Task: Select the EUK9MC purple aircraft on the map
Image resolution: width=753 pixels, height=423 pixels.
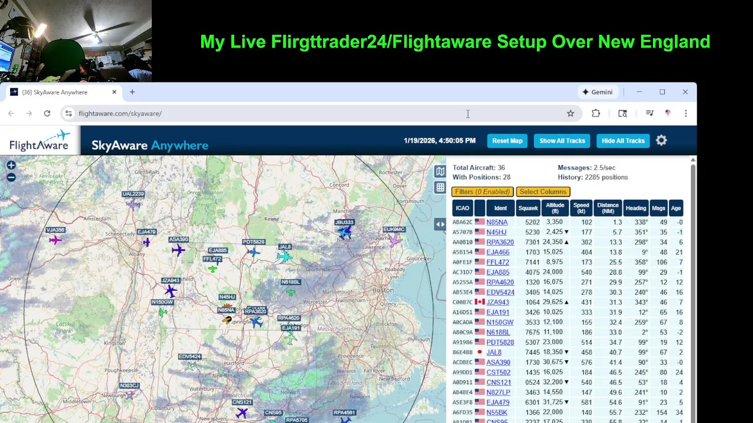Action: 394,240
